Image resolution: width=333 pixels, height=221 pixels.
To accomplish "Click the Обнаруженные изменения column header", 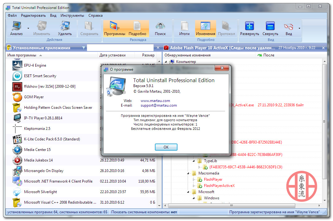I will point(209,55).
